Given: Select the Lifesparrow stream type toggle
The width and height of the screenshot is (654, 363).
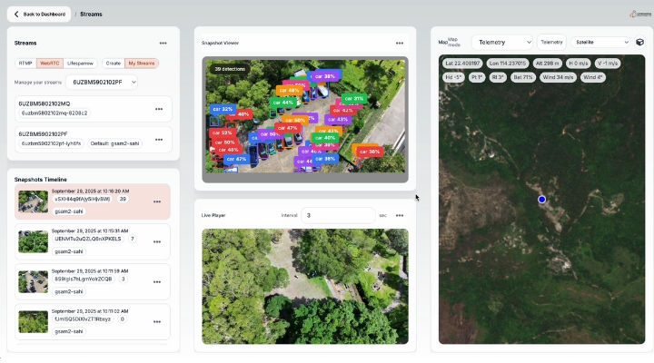Looking at the screenshot, I should pos(81,64).
